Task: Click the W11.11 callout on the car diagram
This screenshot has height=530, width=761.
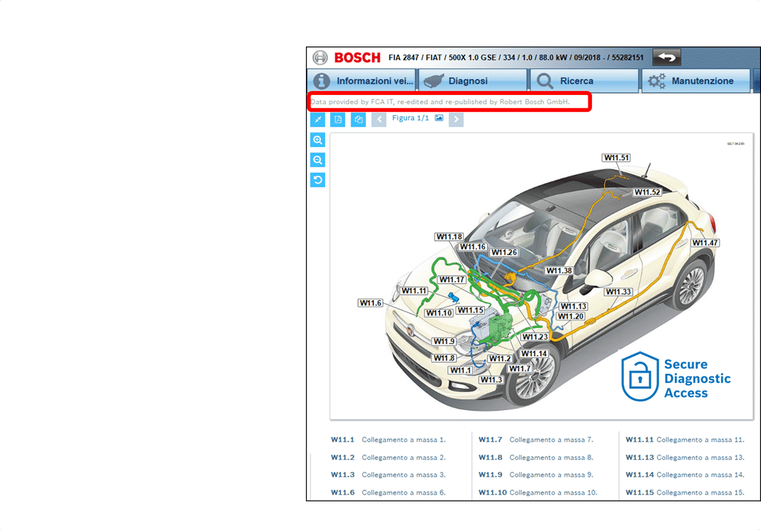Action: [x=414, y=291]
